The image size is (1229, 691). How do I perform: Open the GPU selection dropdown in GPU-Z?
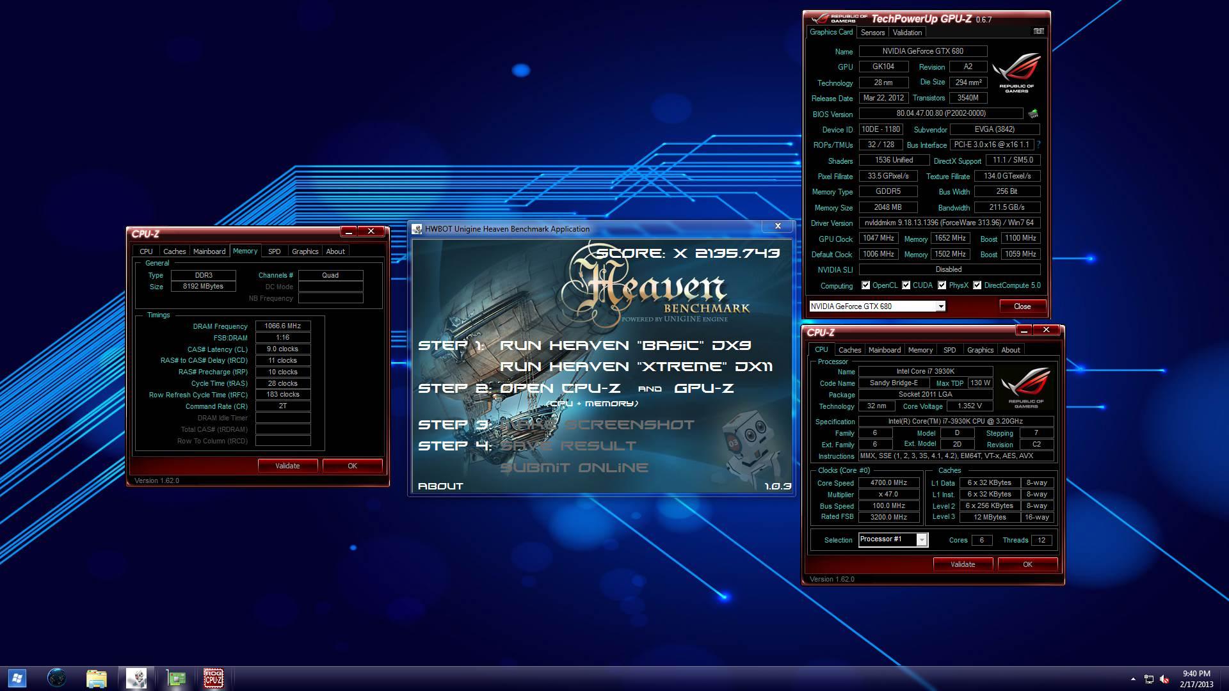tap(877, 306)
